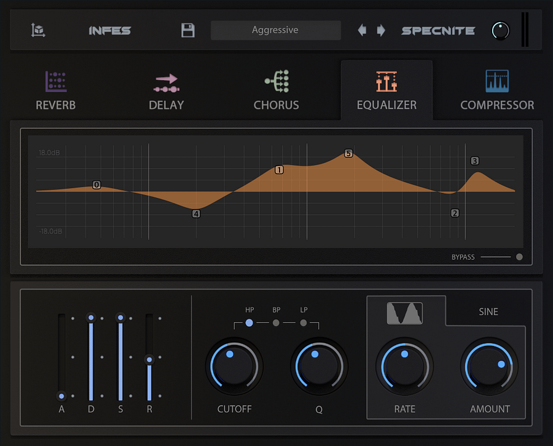Toggle the equalizer Bypass switch

pos(519,257)
